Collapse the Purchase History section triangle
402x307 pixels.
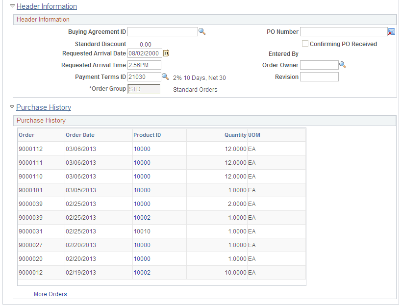coord(12,107)
